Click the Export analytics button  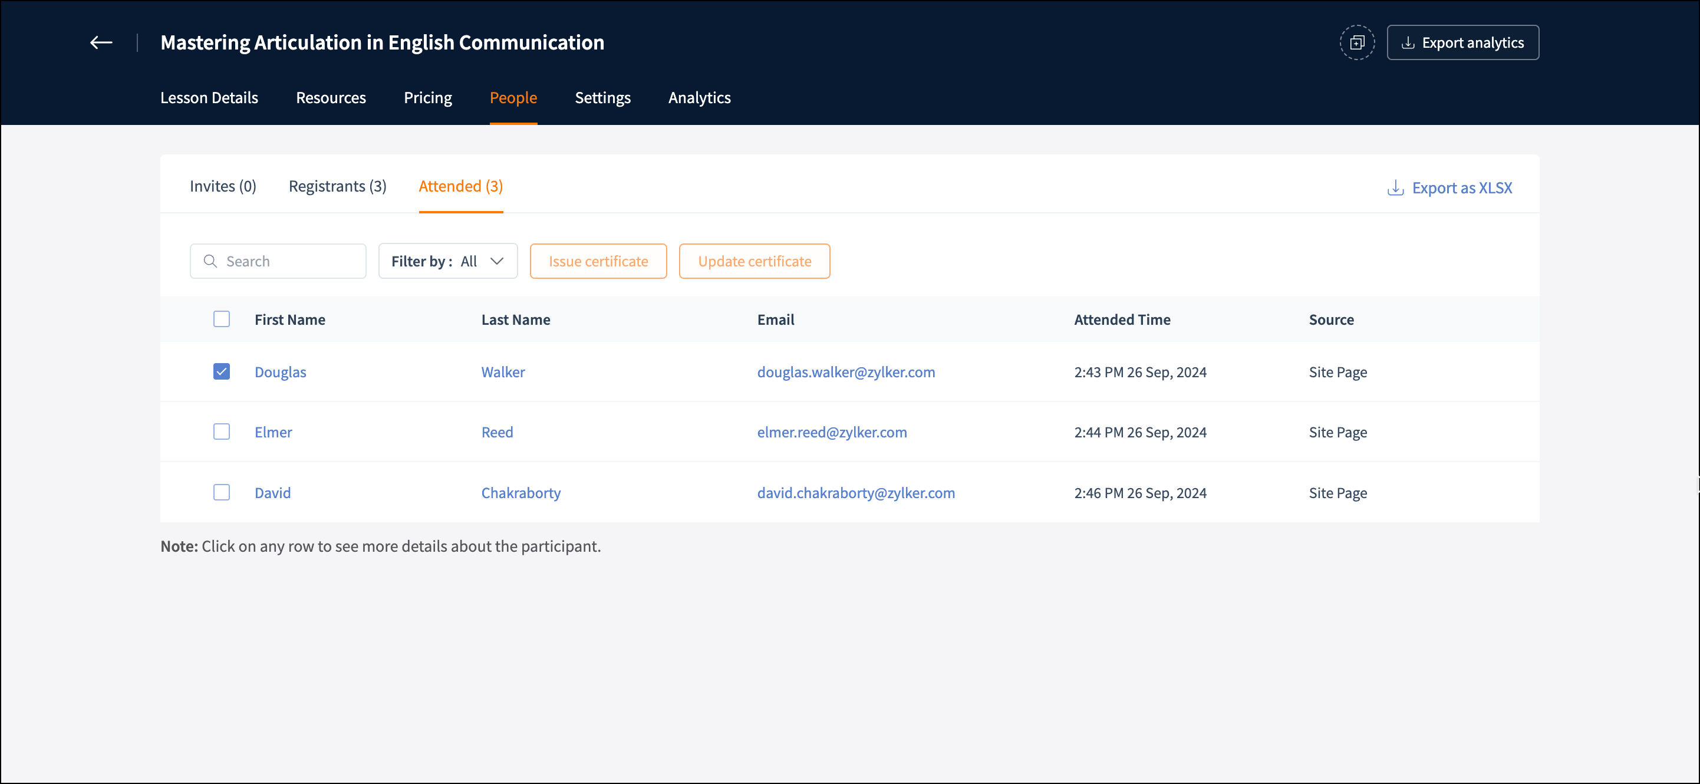pyautogui.click(x=1462, y=43)
